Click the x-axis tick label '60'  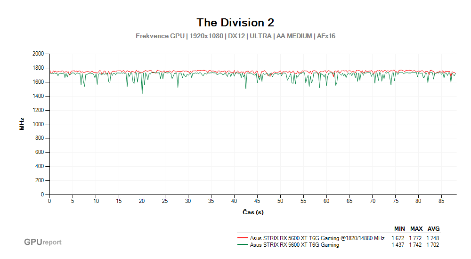point(326,201)
